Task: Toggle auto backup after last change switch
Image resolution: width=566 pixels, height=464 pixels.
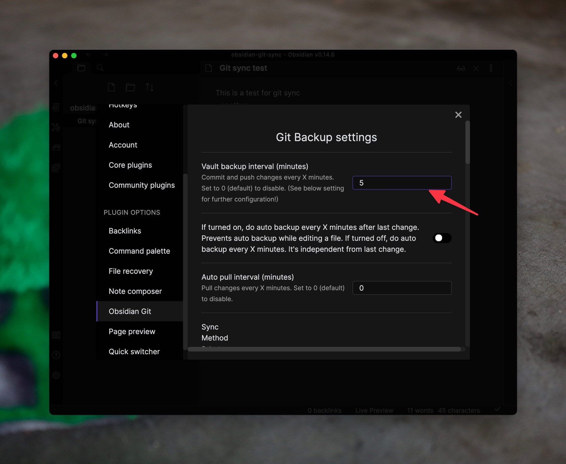Action: click(x=442, y=238)
